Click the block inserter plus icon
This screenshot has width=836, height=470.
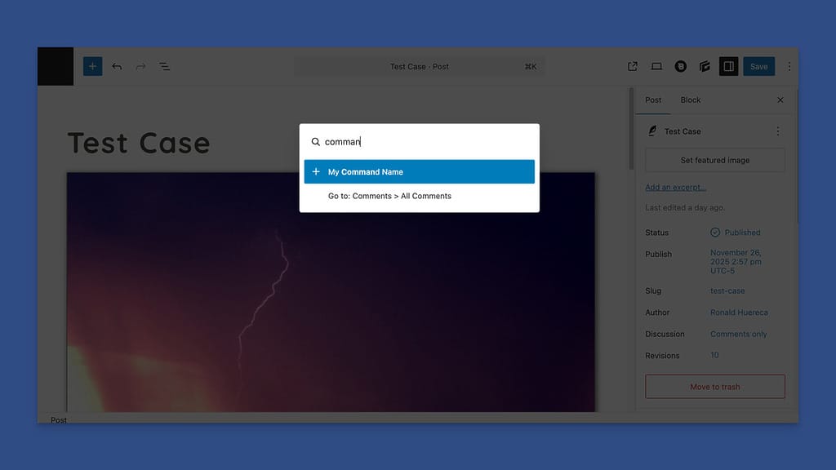(93, 67)
